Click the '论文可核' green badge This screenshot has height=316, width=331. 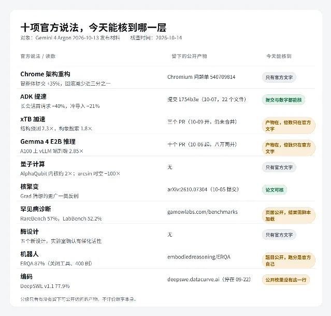coord(275,190)
